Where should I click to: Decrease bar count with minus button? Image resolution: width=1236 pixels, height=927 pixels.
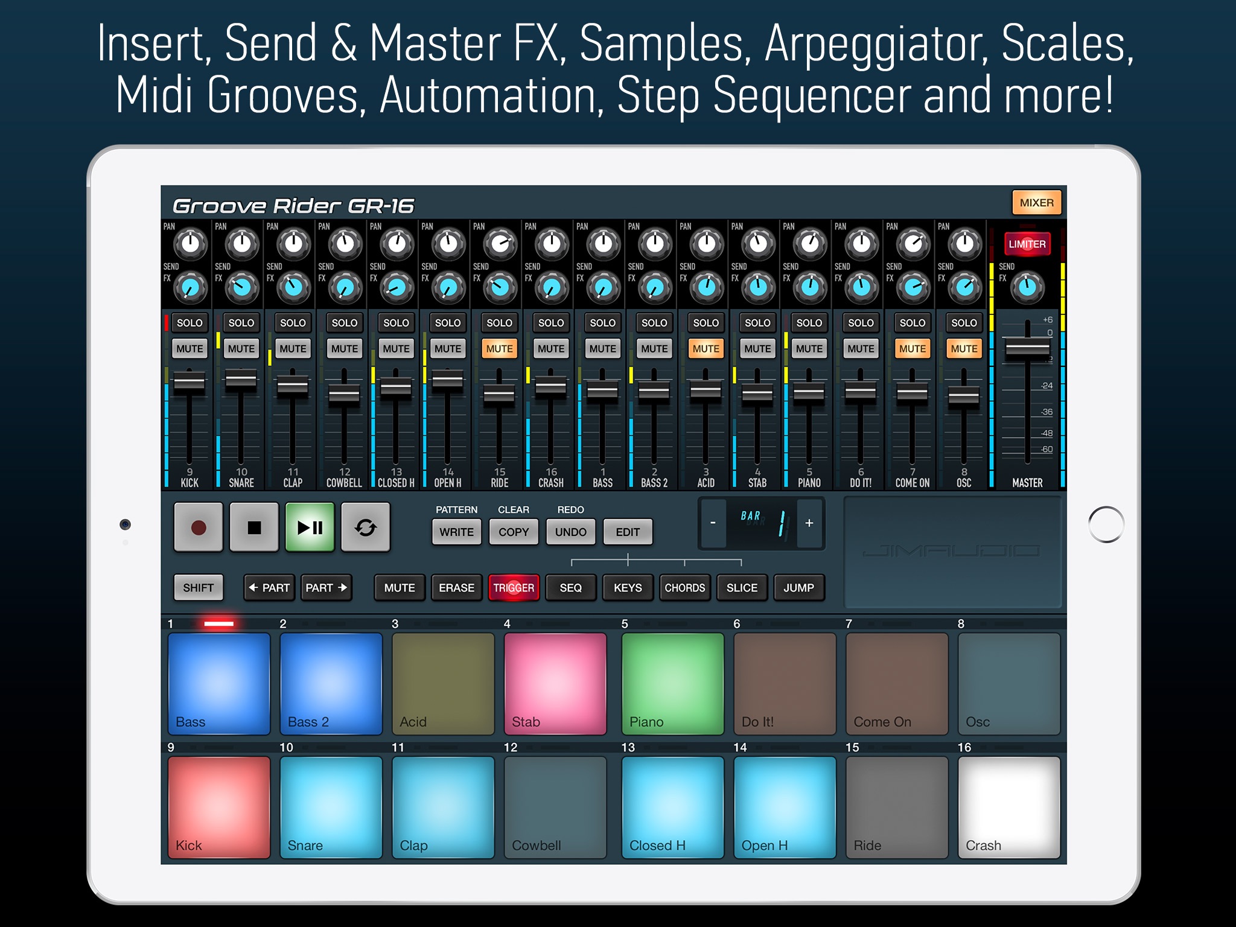pyautogui.click(x=713, y=523)
